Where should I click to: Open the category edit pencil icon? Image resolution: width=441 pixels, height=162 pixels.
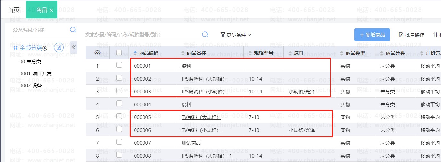pyautogui.click(x=59, y=48)
